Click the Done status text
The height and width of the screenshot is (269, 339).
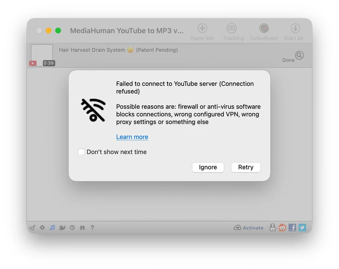coord(289,60)
